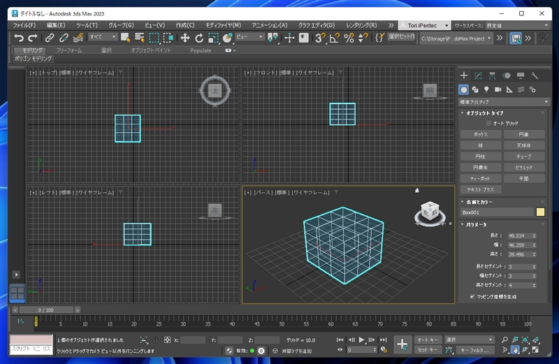Open Select by Name list icon
This screenshot has width=559, height=364.
click(x=140, y=38)
